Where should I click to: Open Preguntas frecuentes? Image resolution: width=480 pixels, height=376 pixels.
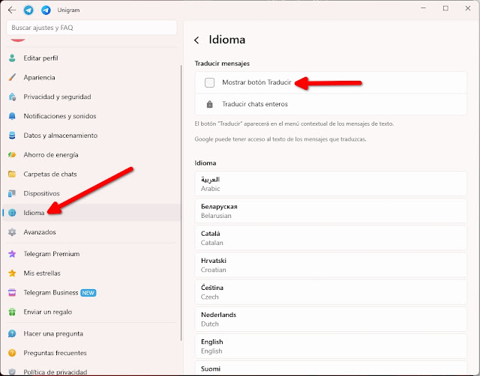coord(91,353)
